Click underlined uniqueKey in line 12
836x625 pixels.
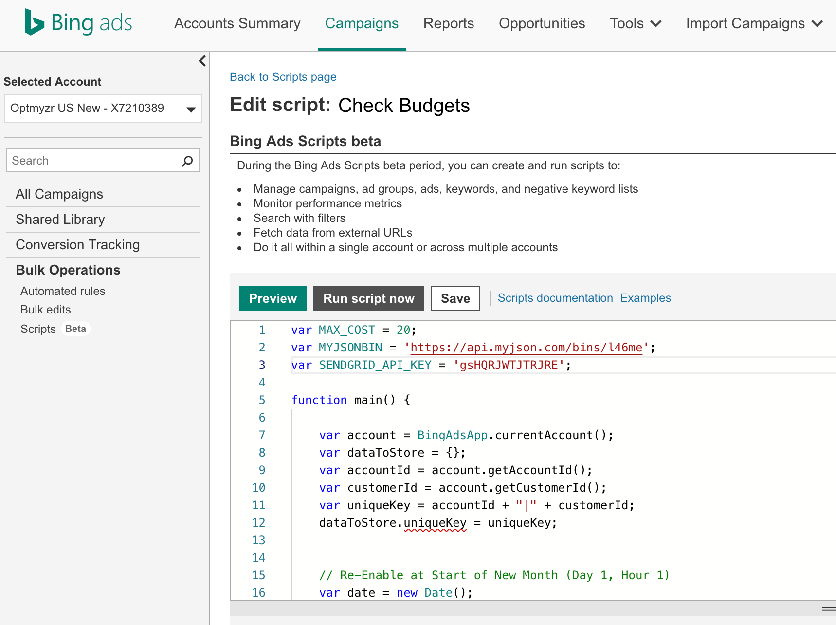(x=435, y=523)
